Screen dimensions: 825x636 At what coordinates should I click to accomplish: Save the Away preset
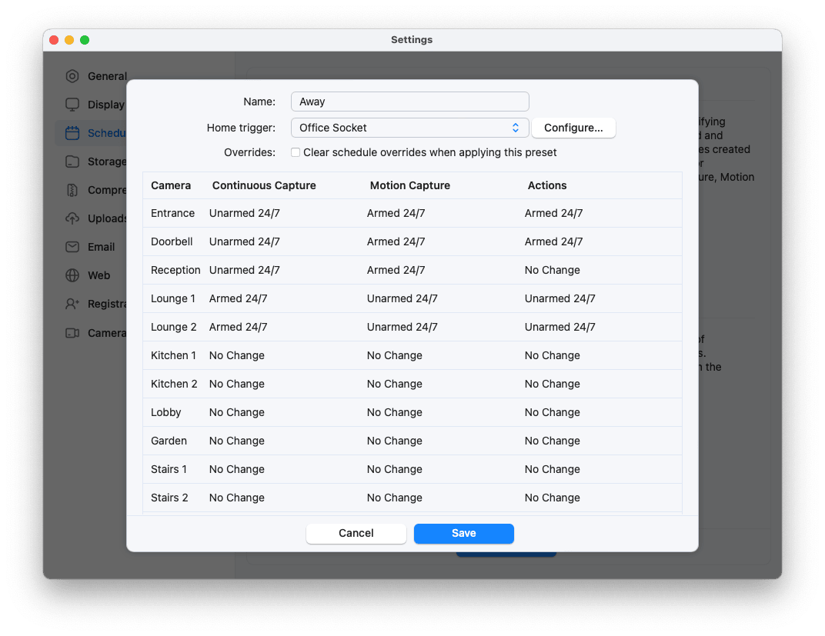[463, 533]
